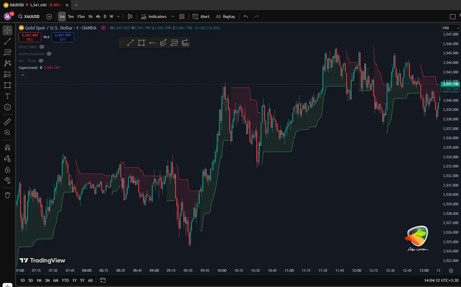Open the layout grid selector icon
The width and height of the screenshot is (461, 287).
(182, 16)
